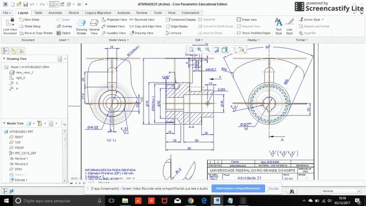The image size is (366, 206).
Task: Open the General filter combo box
Action: point(341,191)
